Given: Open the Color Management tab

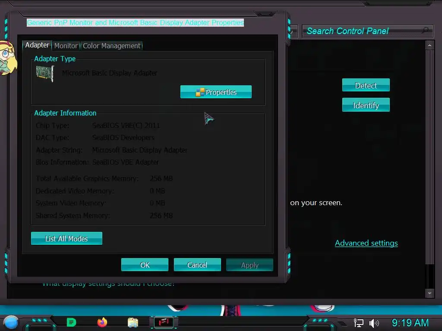Looking at the screenshot, I should (112, 46).
